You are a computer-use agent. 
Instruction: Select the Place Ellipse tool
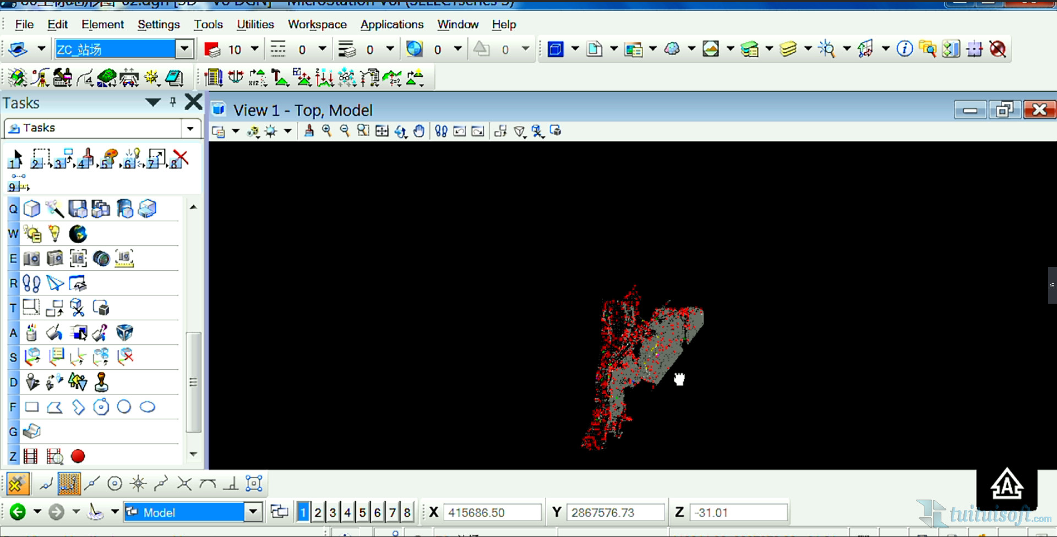click(x=148, y=407)
